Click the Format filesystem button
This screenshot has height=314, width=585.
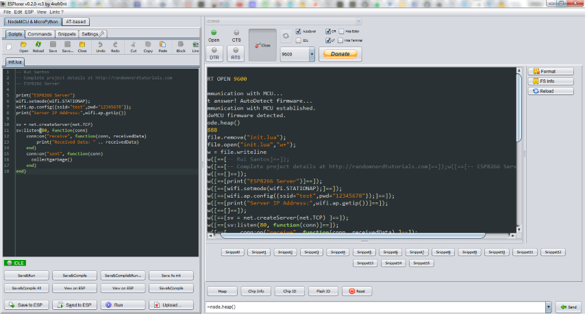point(551,71)
